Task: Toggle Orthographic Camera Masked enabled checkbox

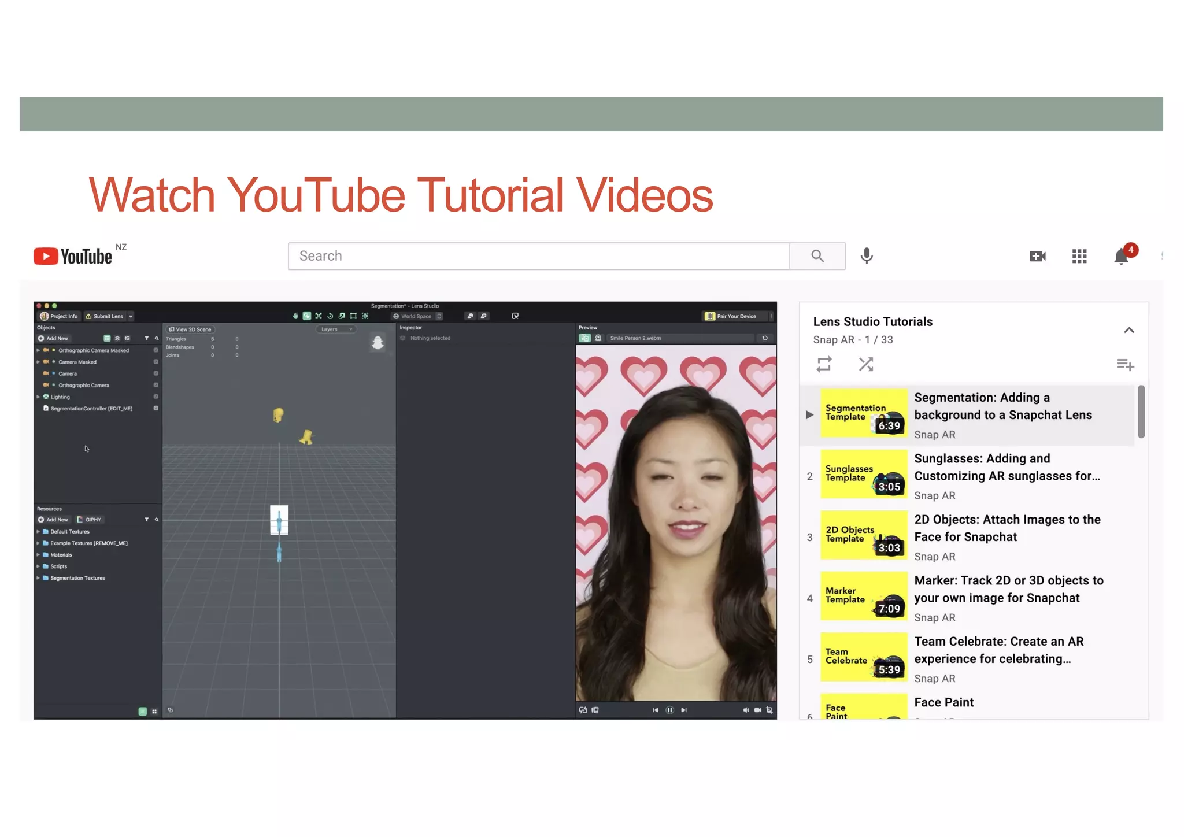Action: [x=156, y=350]
